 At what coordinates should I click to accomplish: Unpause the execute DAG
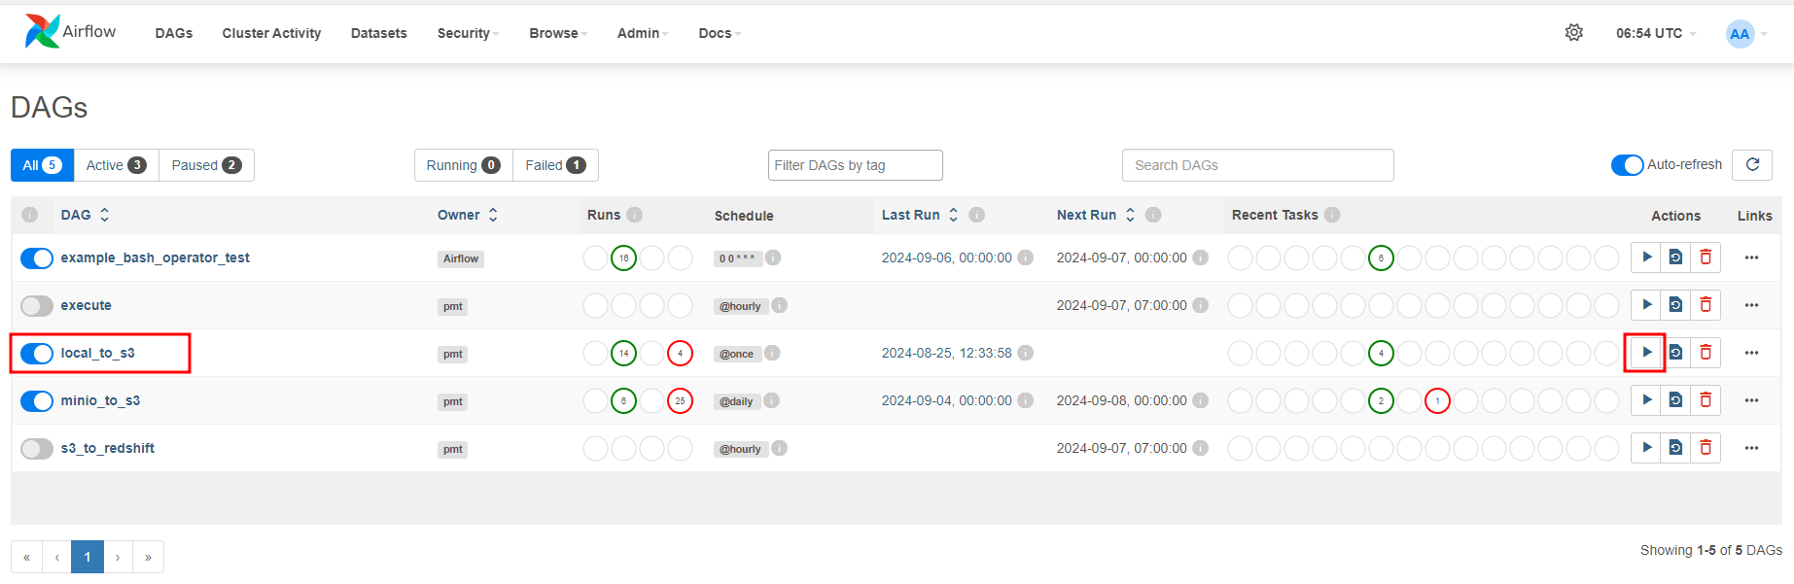point(37,305)
